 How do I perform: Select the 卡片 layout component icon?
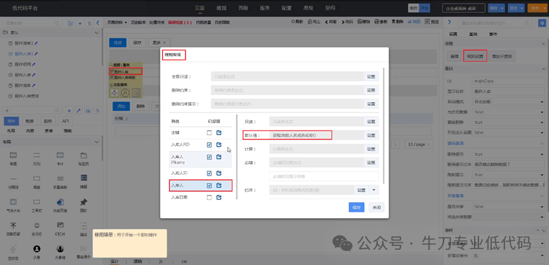coord(60,155)
